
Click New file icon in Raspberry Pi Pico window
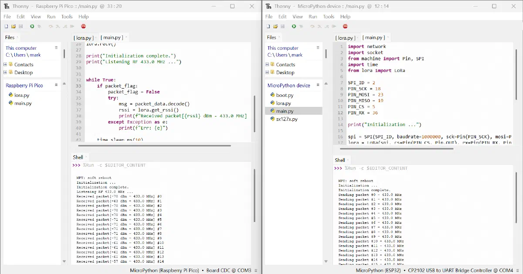[x=7, y=27]
